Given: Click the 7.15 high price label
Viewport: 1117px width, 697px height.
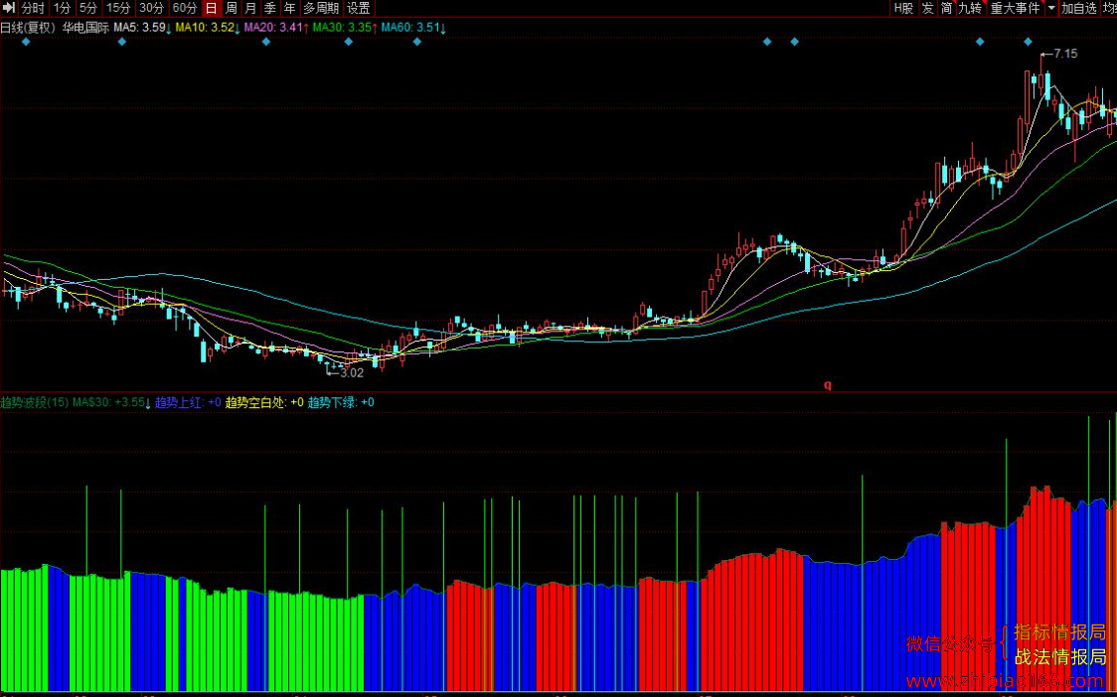Looking at the screenshot, I should point(1065,54).
